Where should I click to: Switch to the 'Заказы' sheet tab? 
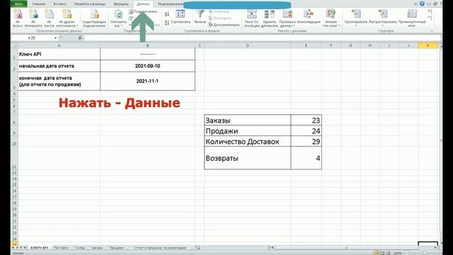point(97,248)
